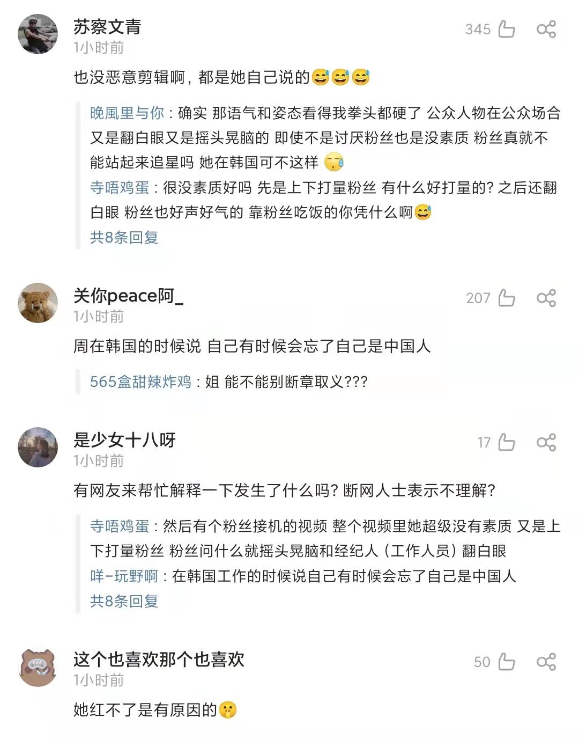Expand the 8 replies under 是少女十八呀's comment
Viewport: 579px width, 740px height.
click(124, 601)
